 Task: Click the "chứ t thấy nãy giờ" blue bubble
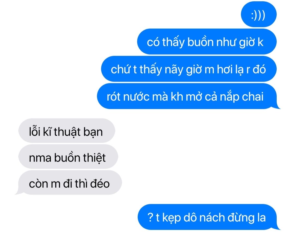coord(189,69)
